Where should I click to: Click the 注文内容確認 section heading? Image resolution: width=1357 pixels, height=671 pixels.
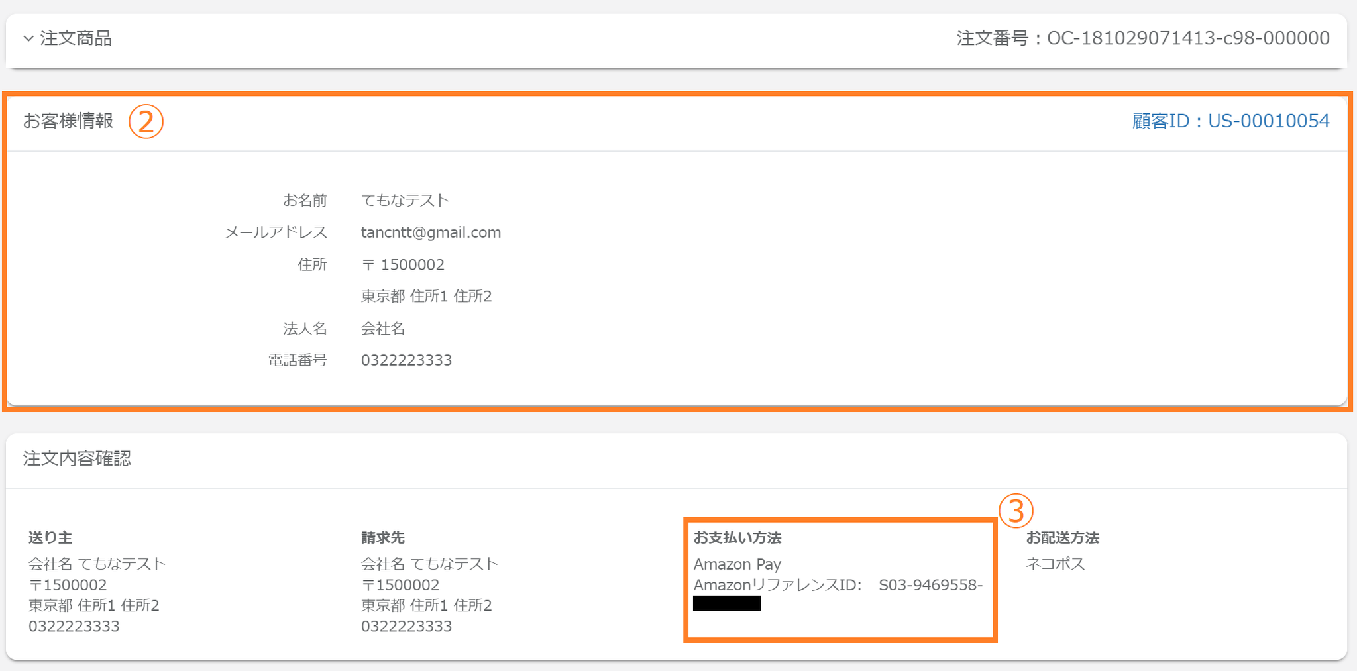point(77,458)
